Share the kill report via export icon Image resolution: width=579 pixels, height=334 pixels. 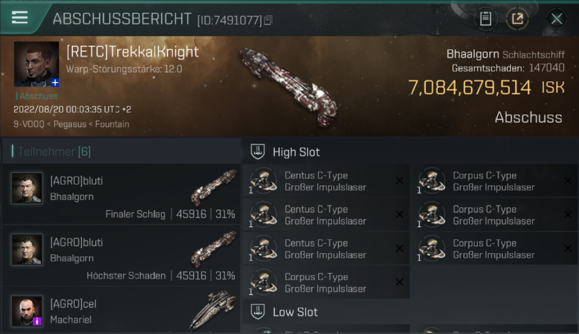pos(517,19)
